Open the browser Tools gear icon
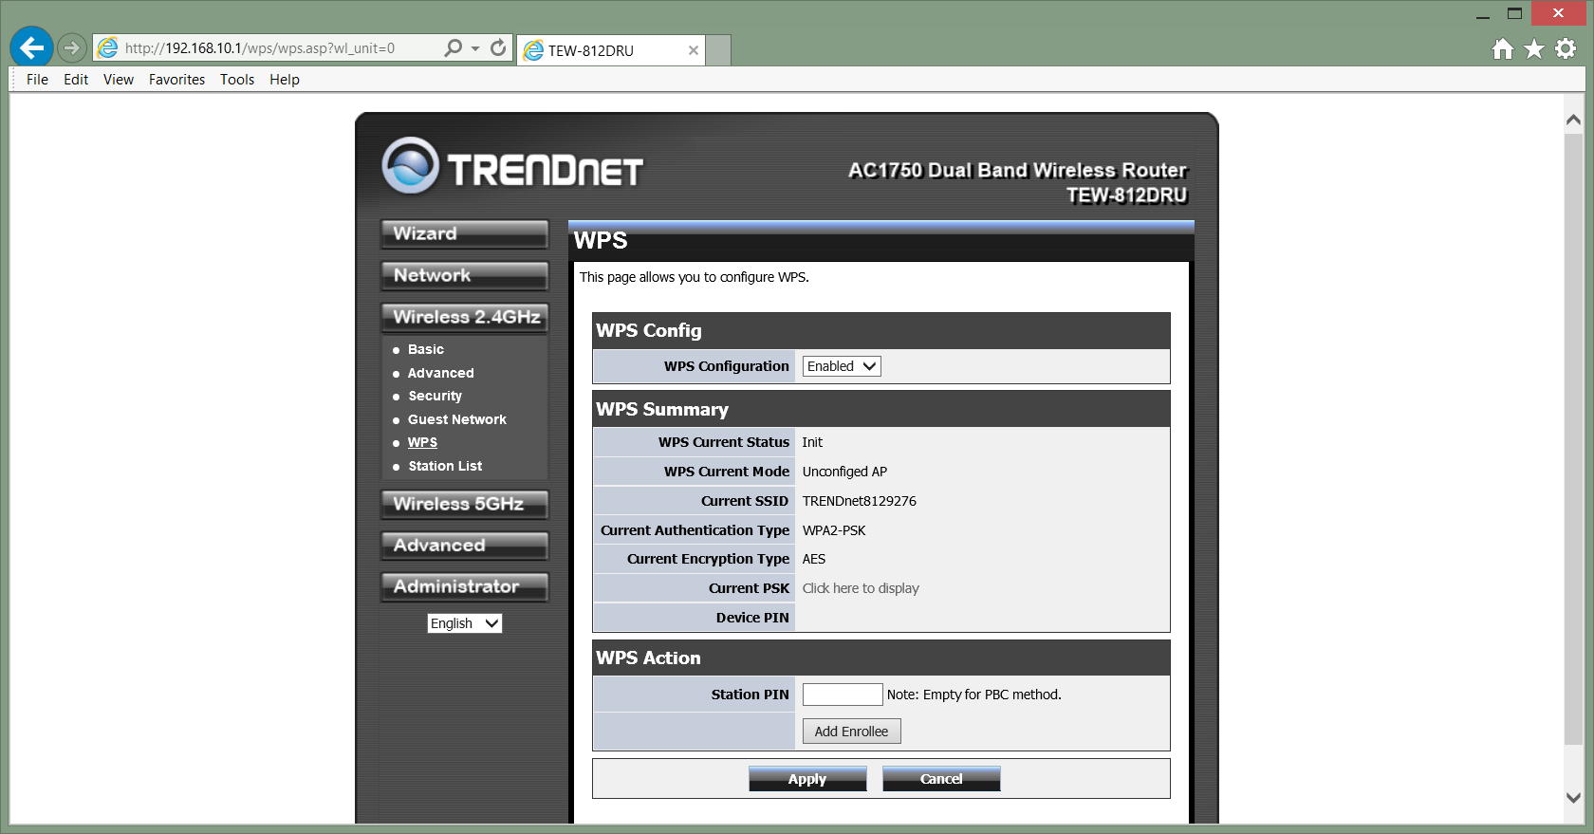 [x=1566, y=48]
